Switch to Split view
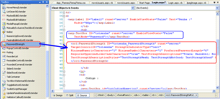Image resolution: width=220 pixels, height=99 pixels. (70, 95)
